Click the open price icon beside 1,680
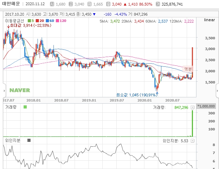219x169 pixels. (x=52, y=4)
